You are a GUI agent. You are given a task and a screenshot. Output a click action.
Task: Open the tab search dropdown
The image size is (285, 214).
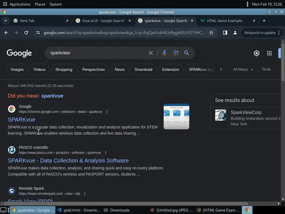pyautogui.click(x=6, y=21)
